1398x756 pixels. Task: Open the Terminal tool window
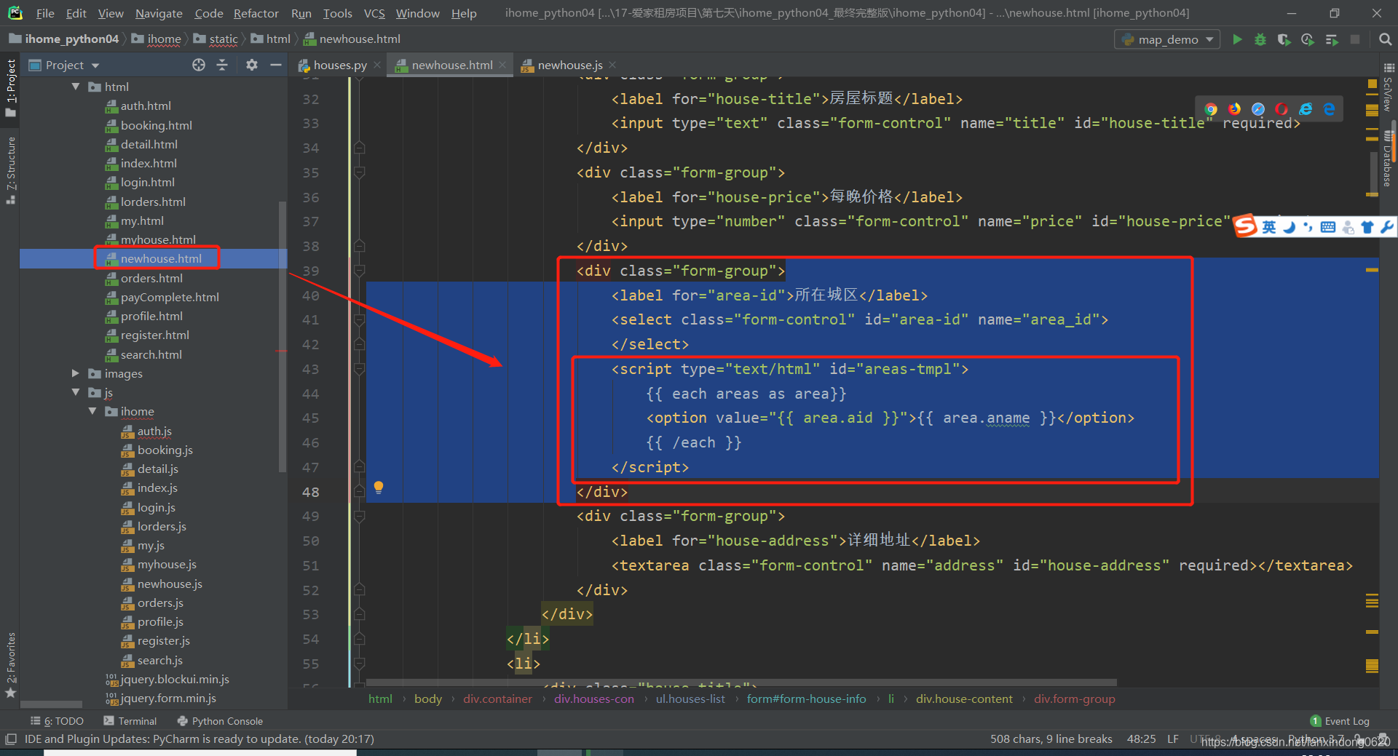point(130,721)
